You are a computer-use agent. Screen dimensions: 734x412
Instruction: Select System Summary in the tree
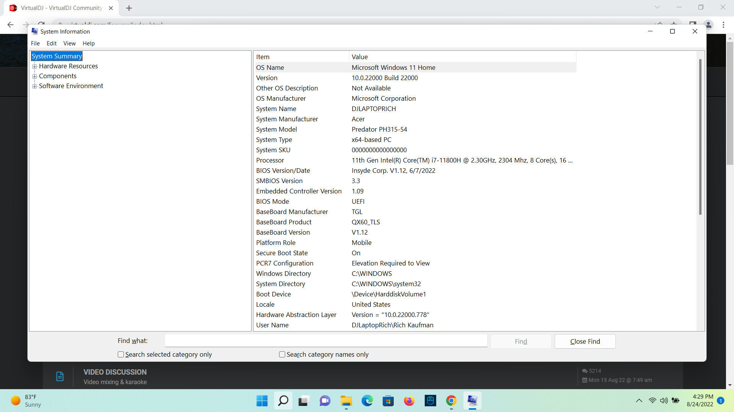[57, 56]
